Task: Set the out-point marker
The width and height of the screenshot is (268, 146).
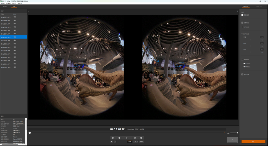Action: click(x=115, y=142)
